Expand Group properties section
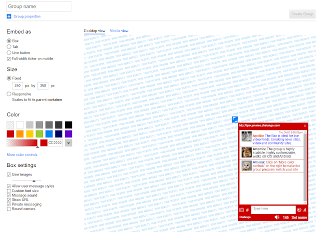The height and width of the screenshot is (232, 319). tap(27, 16)
